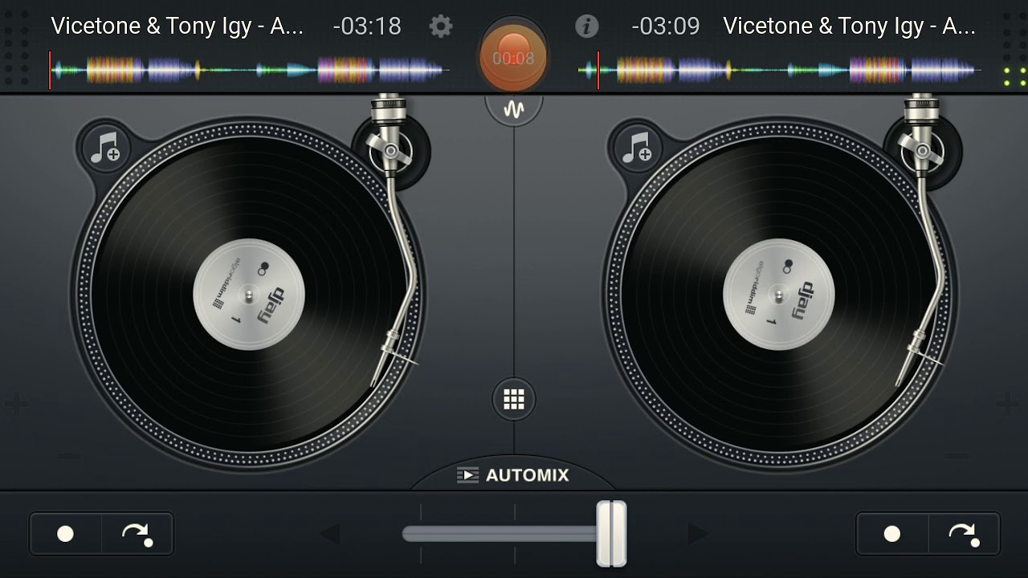The width and height of the screenshot is (1028, 578).
Task: Seek in the left deck waveform overview
Action: [249, 71]
